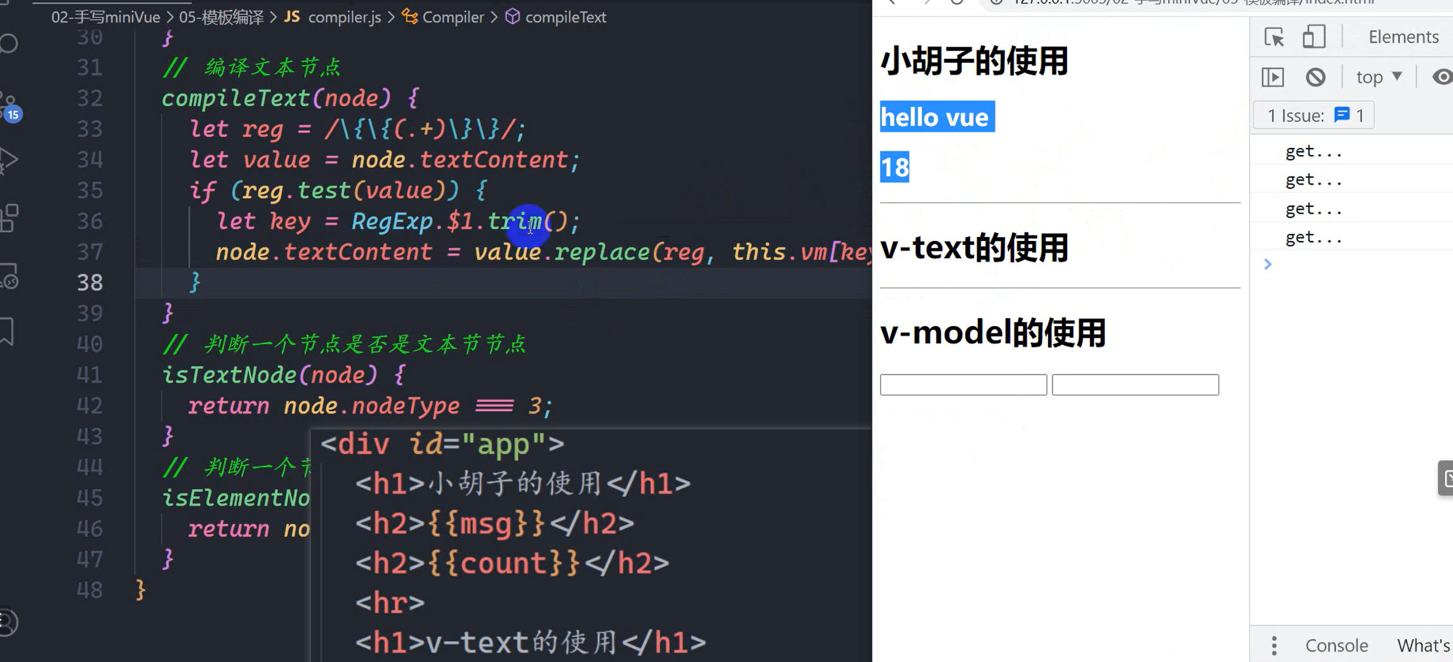Open the DevTools kebab menu near Console

pyautogui.click(x=1274, y=645)
